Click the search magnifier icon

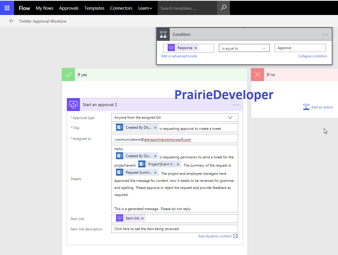(223, 8)
